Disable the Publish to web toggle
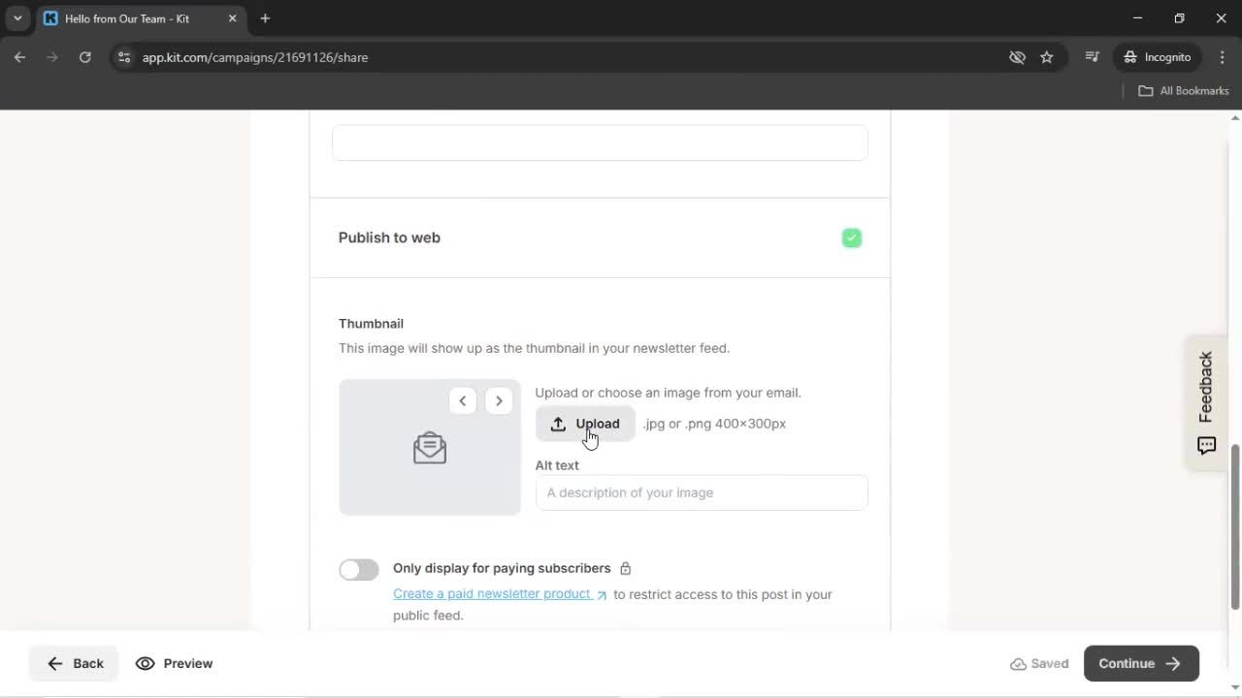 tap(851, 238)
